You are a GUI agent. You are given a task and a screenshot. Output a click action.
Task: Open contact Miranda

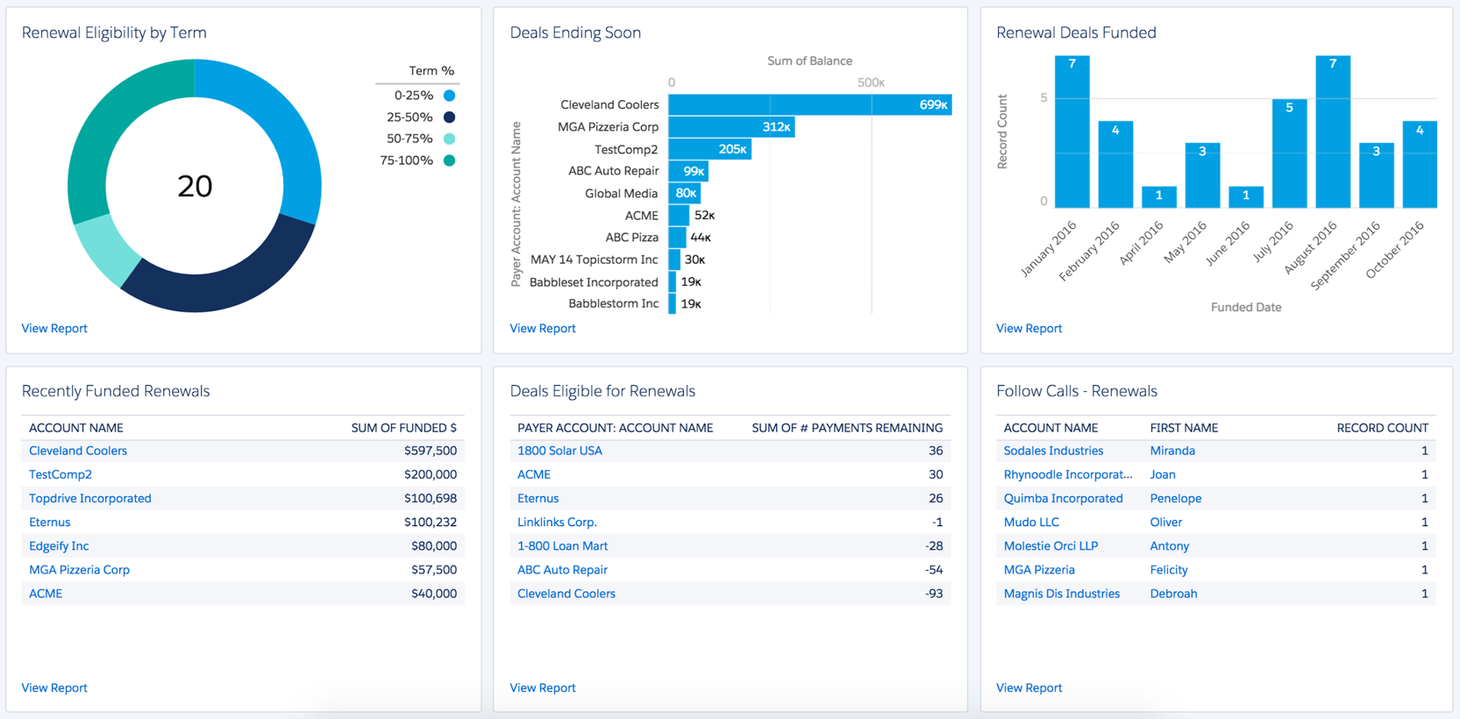[1172, 451]
